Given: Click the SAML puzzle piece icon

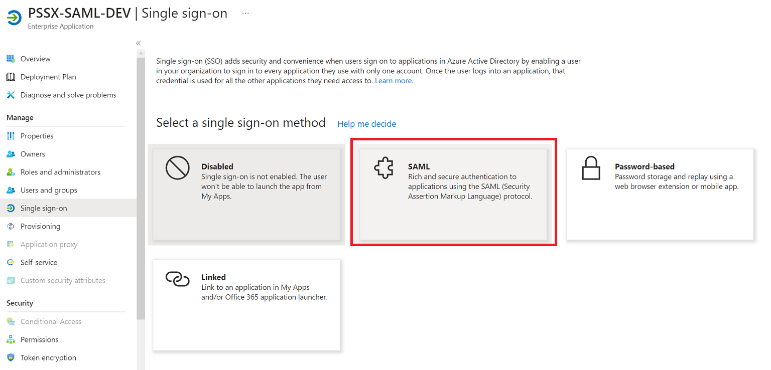Looking at the screenshot, I should coord(383,168).
